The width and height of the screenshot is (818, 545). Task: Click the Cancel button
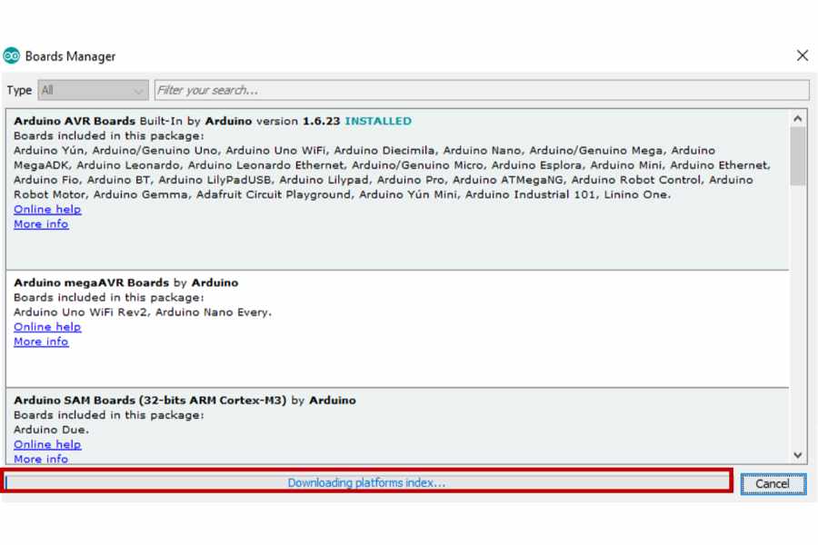(x=773, y=483)
